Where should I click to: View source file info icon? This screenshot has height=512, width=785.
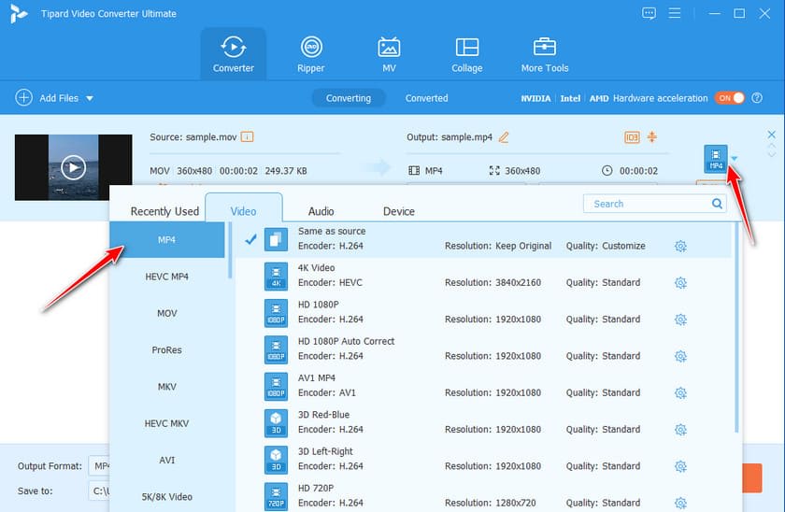pos(247,136)
